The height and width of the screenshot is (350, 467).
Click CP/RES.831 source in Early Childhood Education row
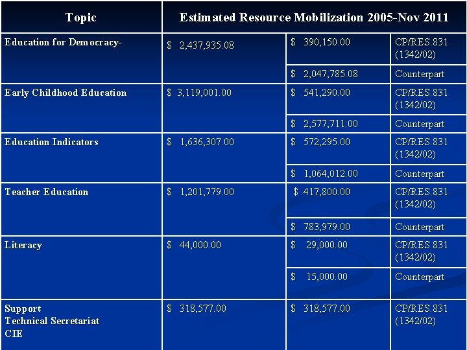coord(429,99)
